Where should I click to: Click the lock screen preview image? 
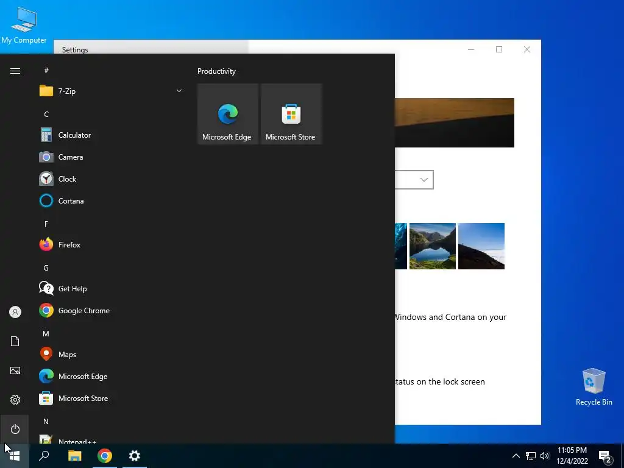pos(455,122)
